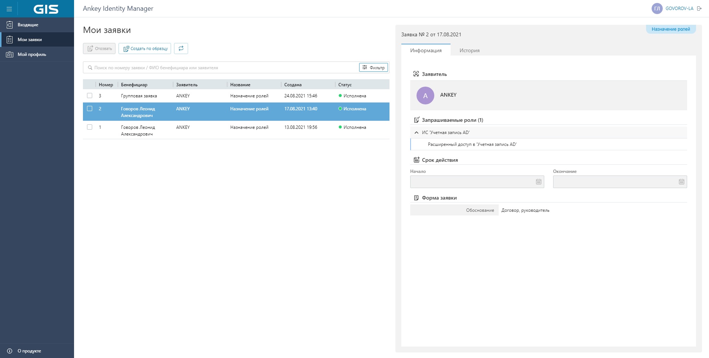
Task: Open Входящие in the sidebar
Action: tap(37, 25)
